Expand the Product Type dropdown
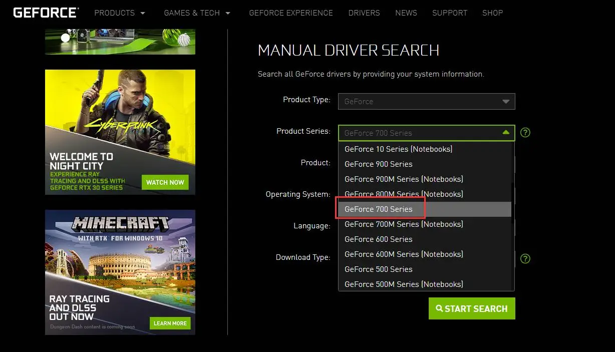This screenshot has height=352, width=615. 427,101
